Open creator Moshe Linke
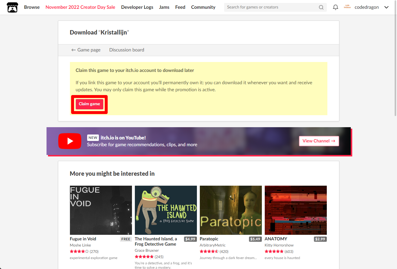397x269 pixels. click(x=80, y=245)
